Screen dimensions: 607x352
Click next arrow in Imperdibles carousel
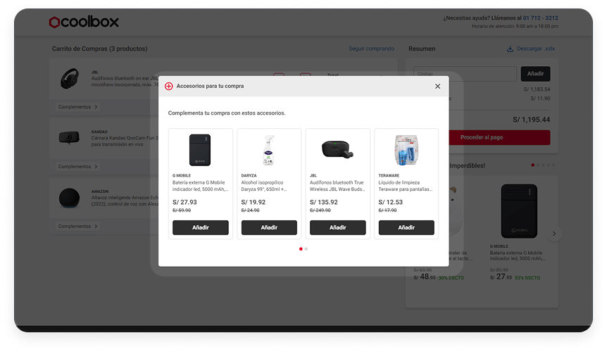tap(554, 234)
